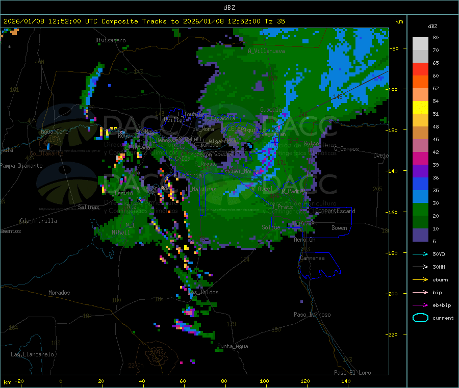Viewport: 459px width, 388px height.
Task: Click the 'Bowen' place label
Action: (339, 228)
